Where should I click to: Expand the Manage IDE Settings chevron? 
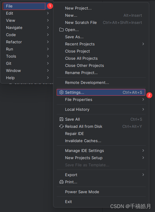click(143, 150)
